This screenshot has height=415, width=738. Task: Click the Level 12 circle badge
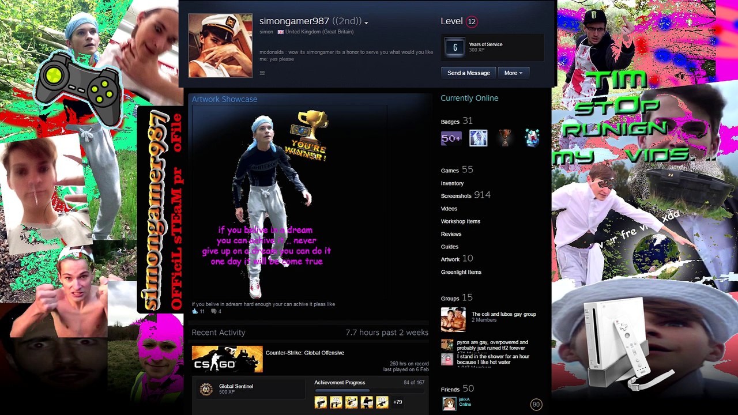472,21
